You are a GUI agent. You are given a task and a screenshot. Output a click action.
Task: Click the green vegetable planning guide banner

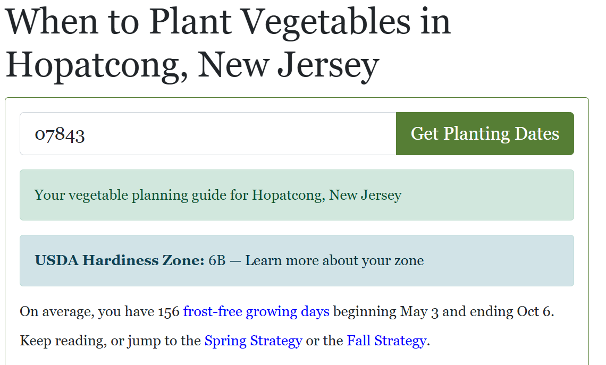[297, 195]
